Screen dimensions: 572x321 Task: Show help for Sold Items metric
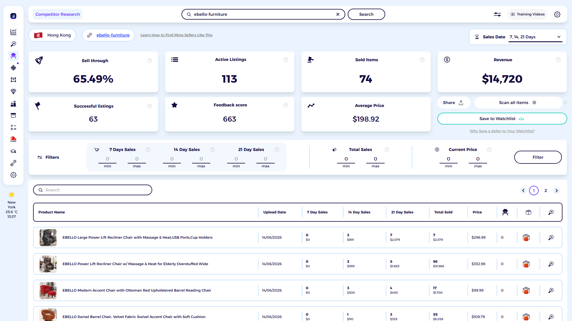tap(422, 60)
